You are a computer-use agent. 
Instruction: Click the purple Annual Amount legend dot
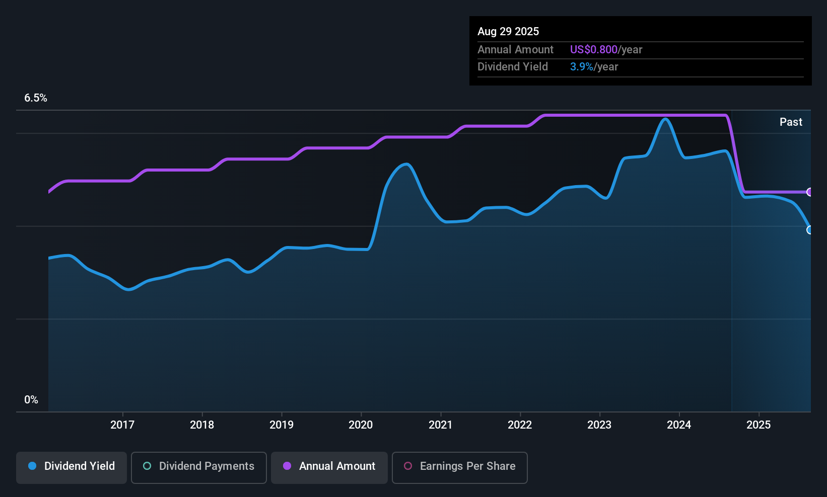[x=287, y=466]
